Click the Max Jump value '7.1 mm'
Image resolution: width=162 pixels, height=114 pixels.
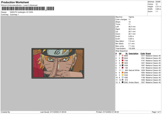[131, 46]
